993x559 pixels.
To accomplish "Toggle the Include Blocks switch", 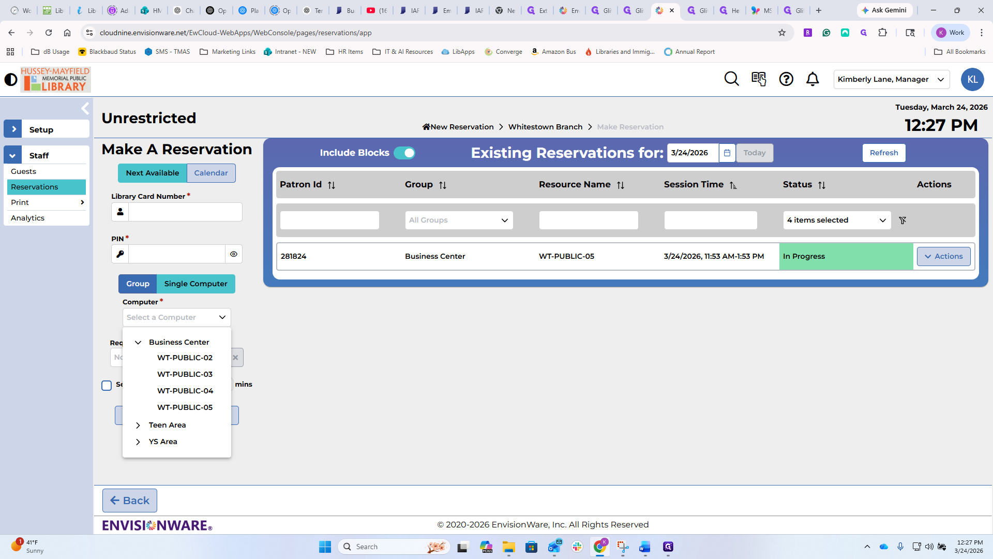I will click(404, 153).
